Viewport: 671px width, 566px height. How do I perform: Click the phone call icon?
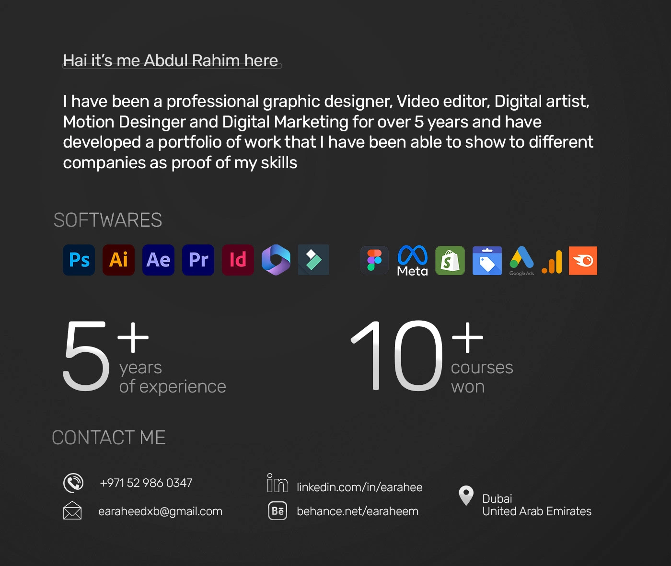click(x=73, y=483)
